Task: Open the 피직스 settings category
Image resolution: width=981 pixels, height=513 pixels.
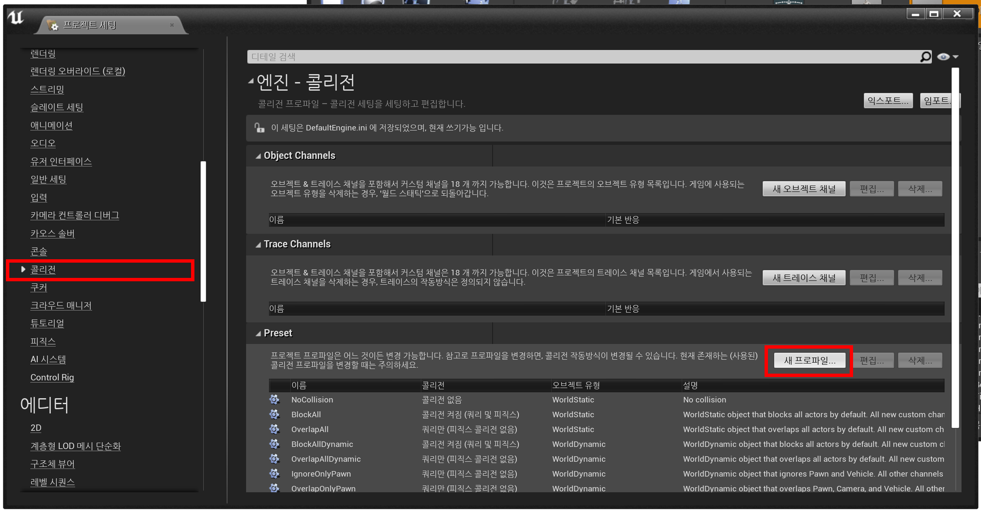Action: point(43,341)
